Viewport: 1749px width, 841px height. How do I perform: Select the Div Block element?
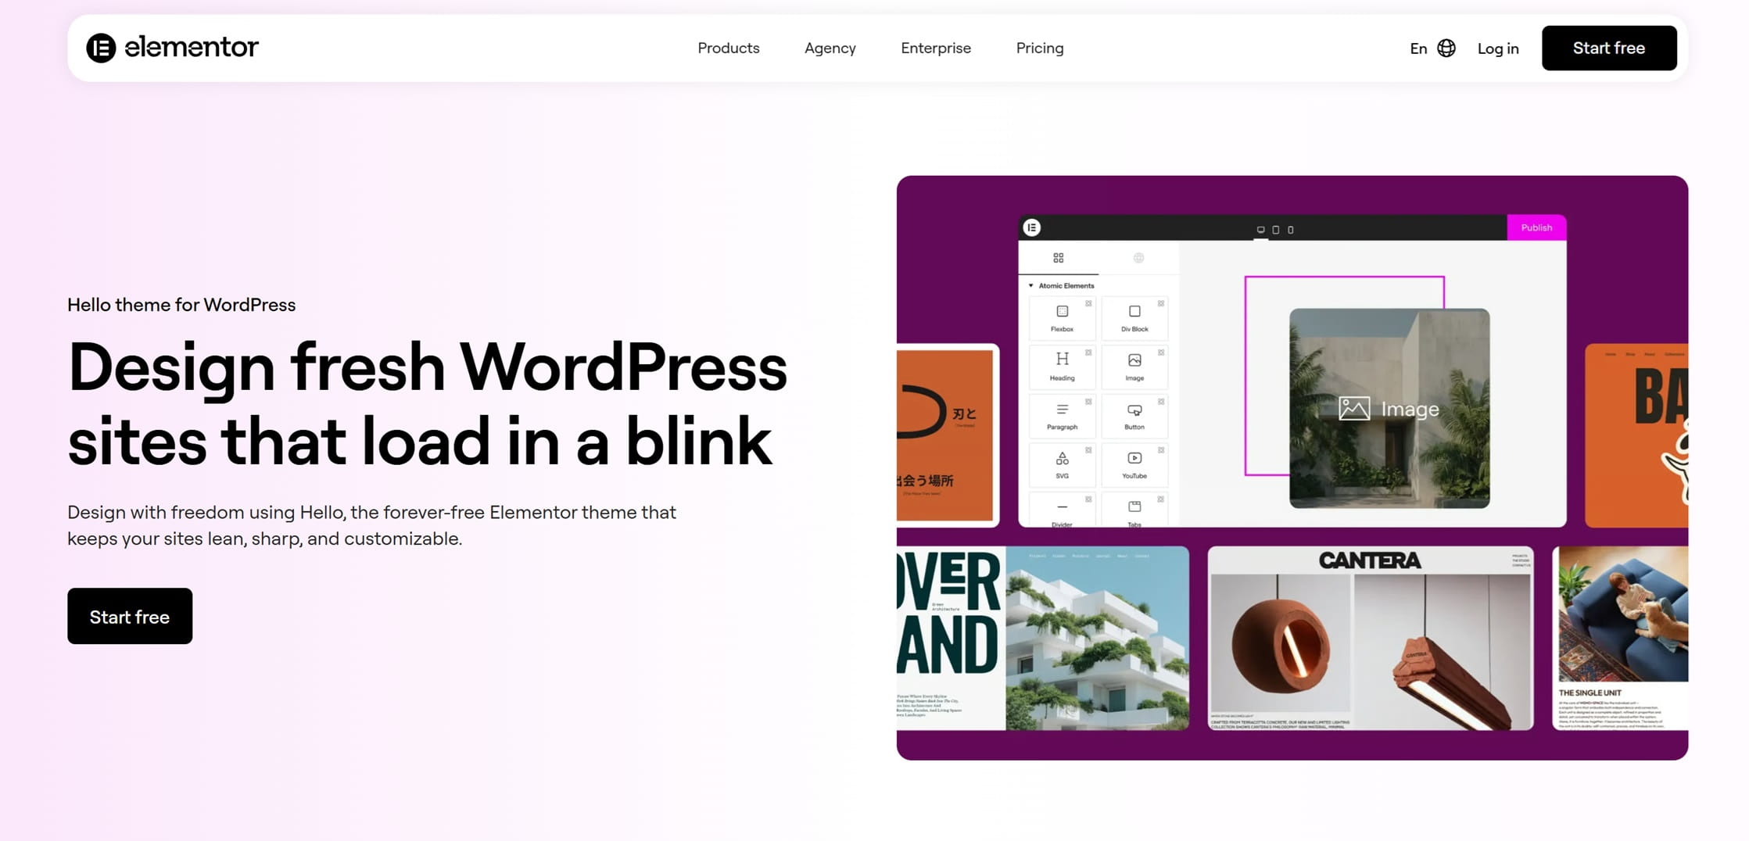tap(1134, 317)
